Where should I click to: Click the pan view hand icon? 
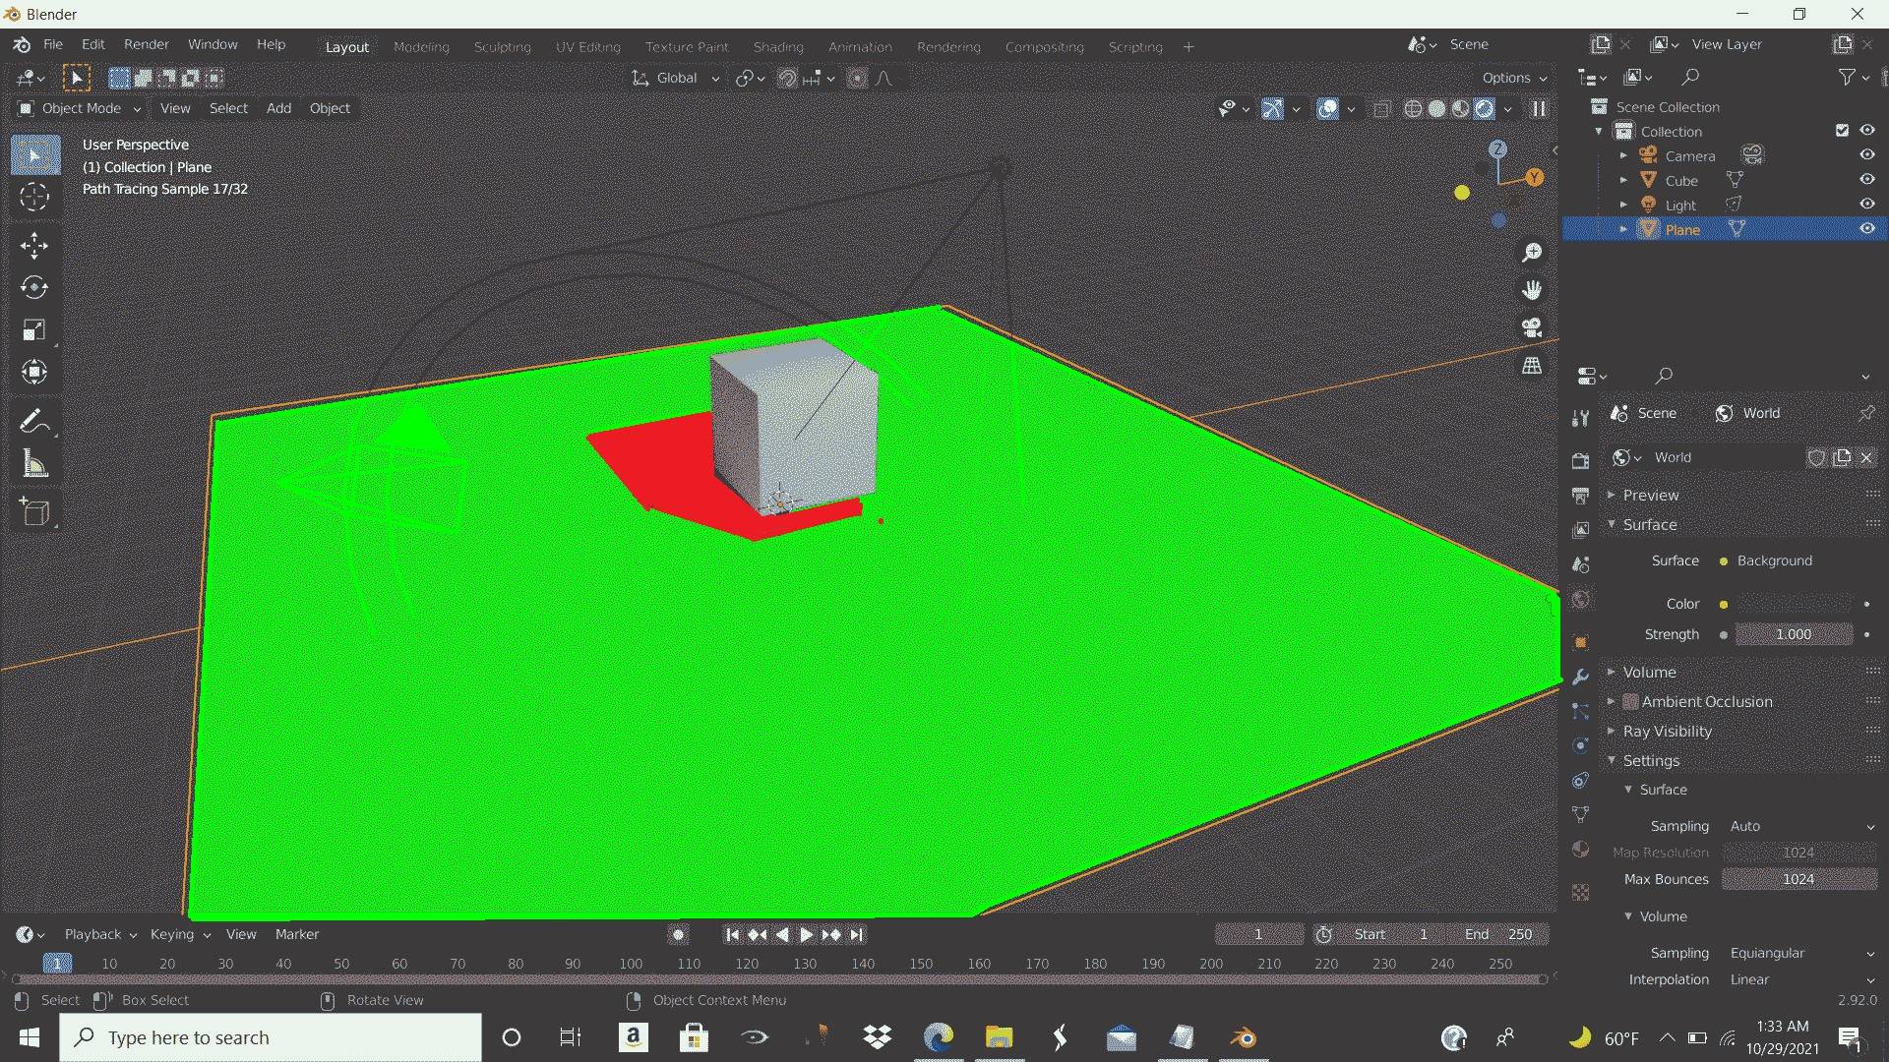1532,290
